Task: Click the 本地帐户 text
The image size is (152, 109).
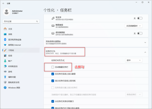Action: [15, 13]
